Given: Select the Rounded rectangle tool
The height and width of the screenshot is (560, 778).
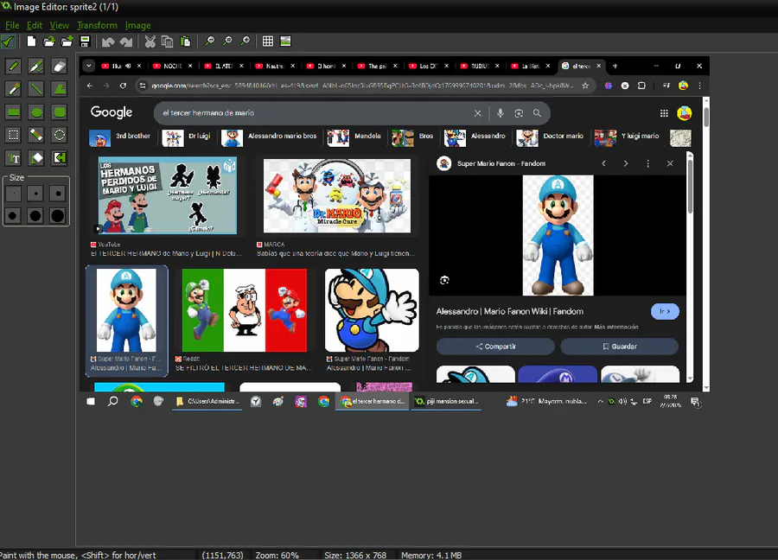Looking at the screenshot, I should [59, 112].
